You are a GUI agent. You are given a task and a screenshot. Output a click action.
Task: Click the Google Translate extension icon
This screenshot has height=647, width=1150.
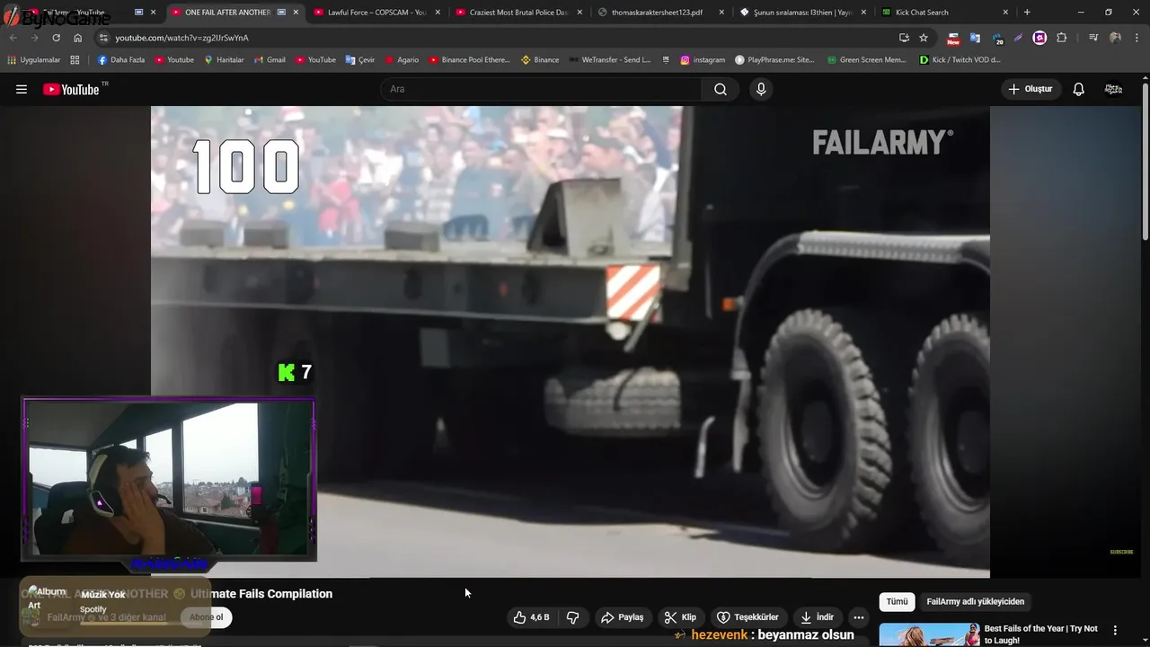point(975,38)
